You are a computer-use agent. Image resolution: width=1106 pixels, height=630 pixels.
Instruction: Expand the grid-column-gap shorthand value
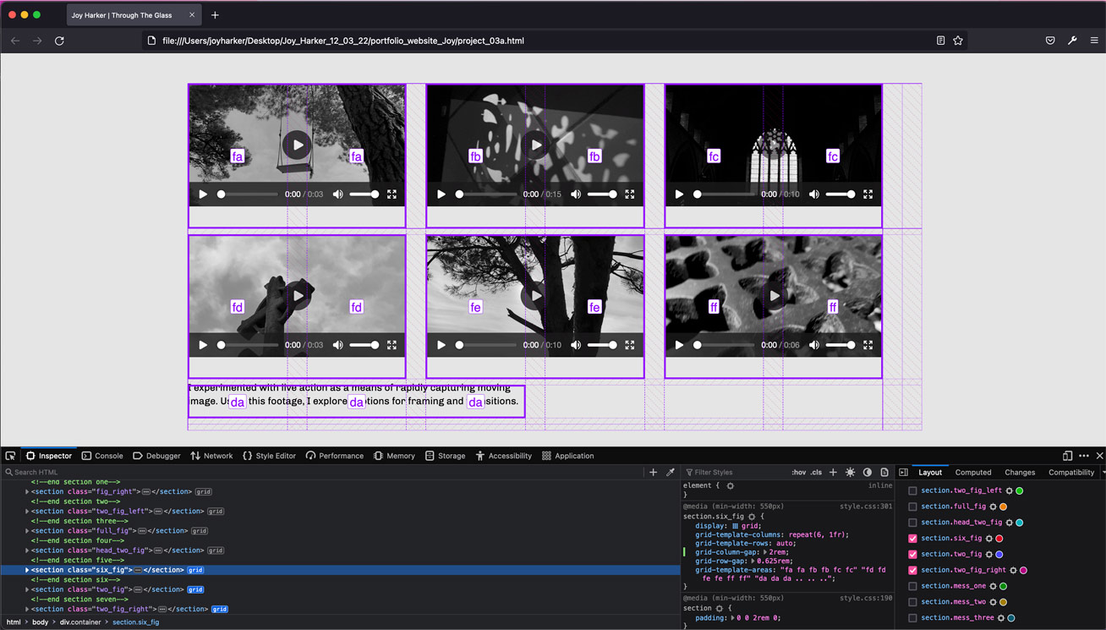pyautogui.click(x=766, y=551)
